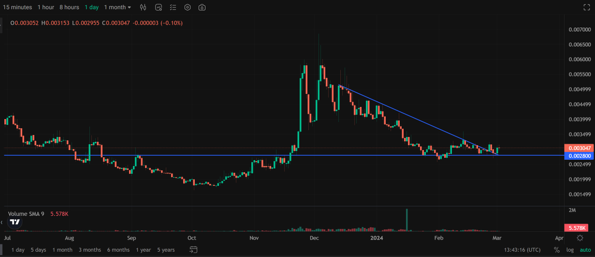
Task: Set bottom range to 1 month
Action: point(62,250)
